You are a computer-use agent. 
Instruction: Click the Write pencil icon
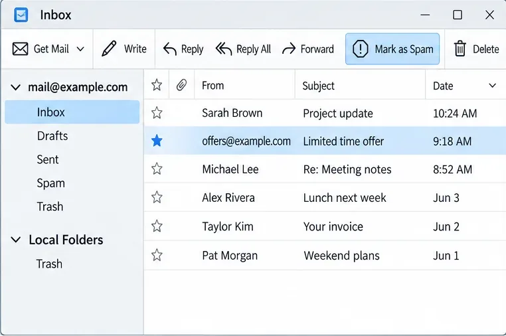[109, 48]
